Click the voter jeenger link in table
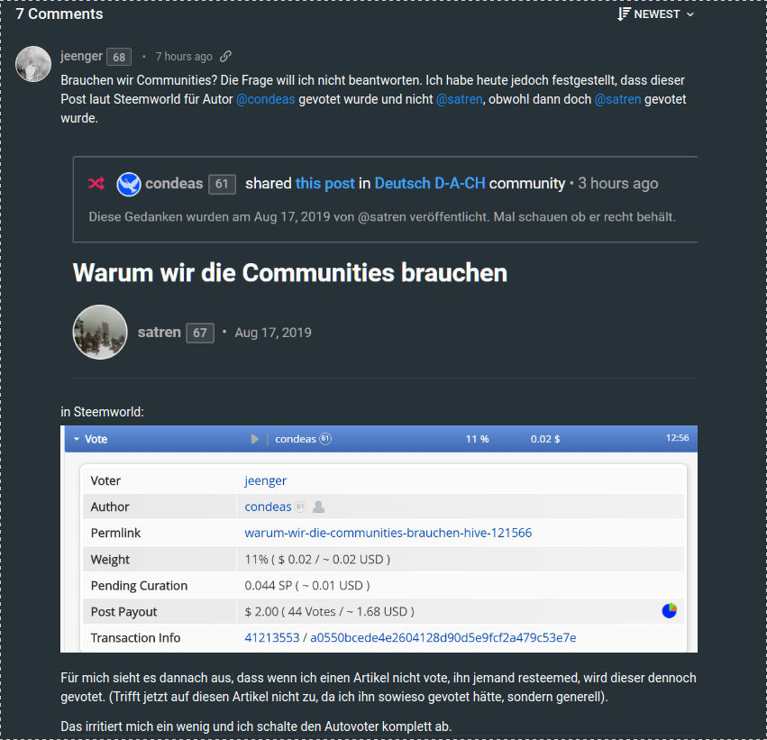This screenshot has height=740, width=767. click(x=265, y=480)
